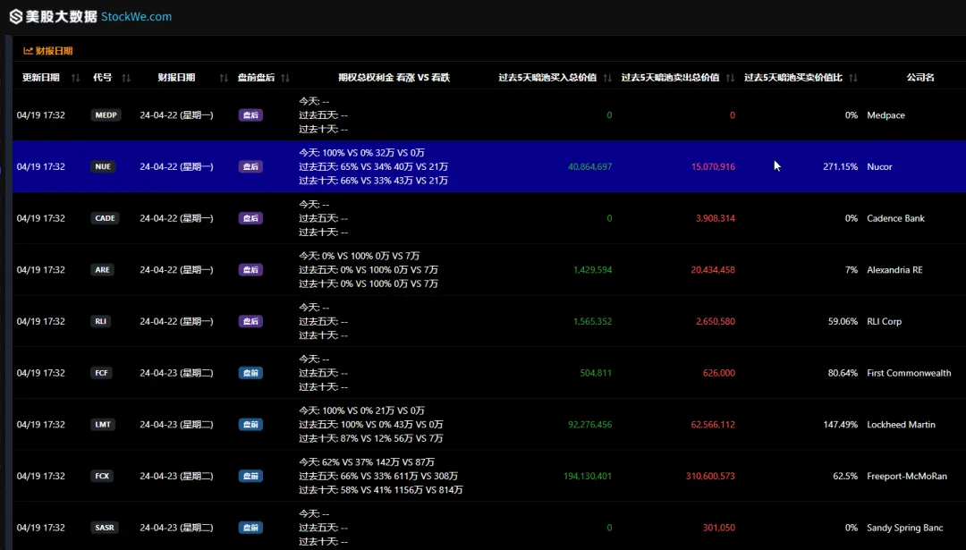This screenshot has width=966, height=550.
Task: Sort by 更新日期 column arrows
Action: coord(76,78)
